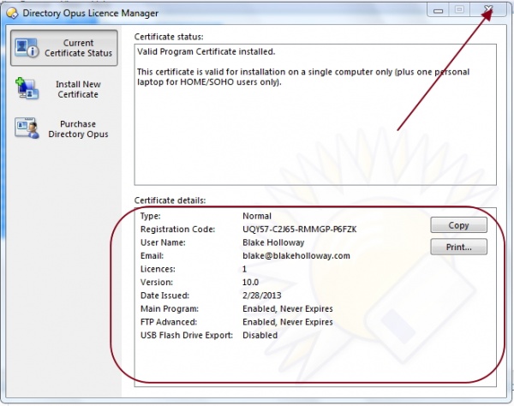Click the disabled maximize button
The height and width of the screenshot is (406, 514).
coord(459,10)
